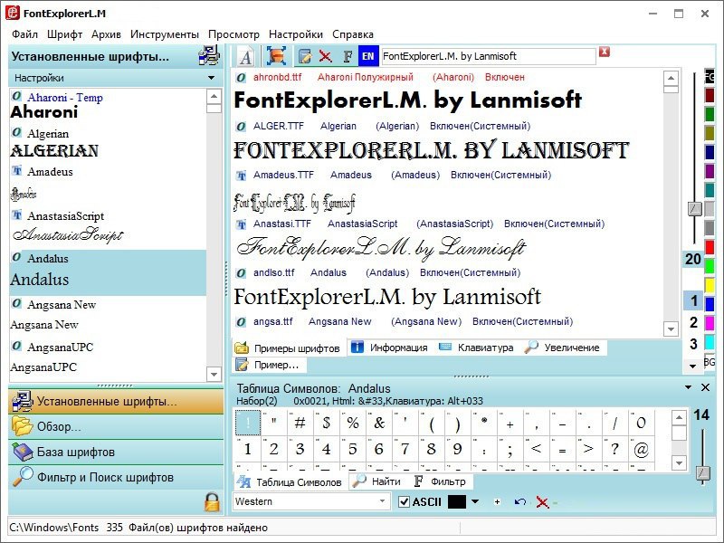The width and height of the screenshot is (724, 543).
Task: Switch to Фильтр tab
Action: pyautogui.click(x=441, y=481)
